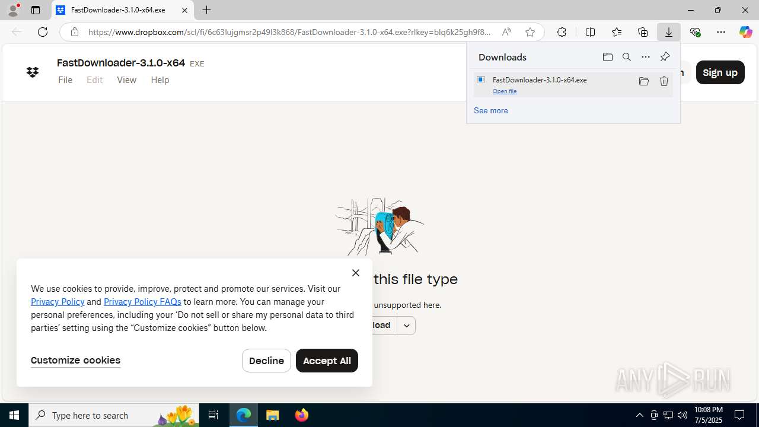Launch Firefox from taskbar
The height and width of the screenshot is (427, 759).
coord(302,415)
